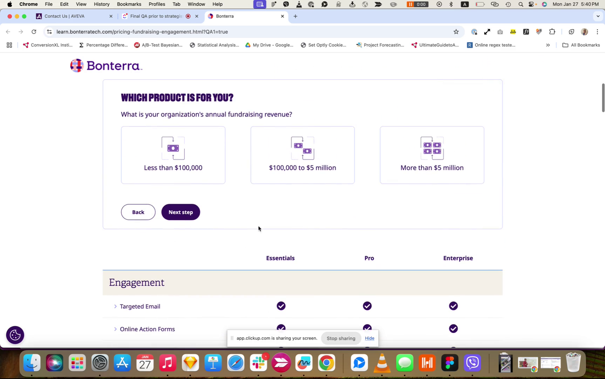Click the Essentials column header

pyautogui.click(x=280, y=258)
